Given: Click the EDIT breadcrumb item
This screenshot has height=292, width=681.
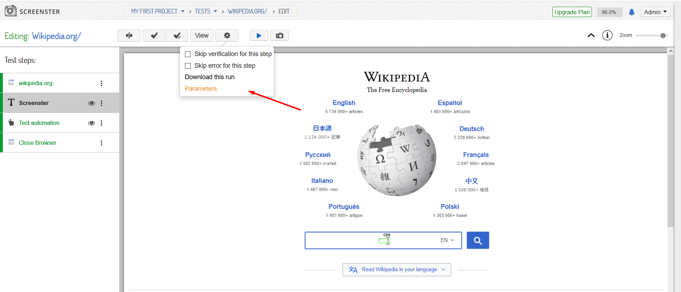Looking at the screenshot, I should (284, 11).
